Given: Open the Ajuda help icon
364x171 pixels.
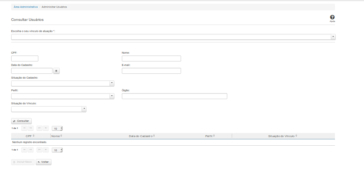Looking at the screenshot, I should [x=332, y=18].
